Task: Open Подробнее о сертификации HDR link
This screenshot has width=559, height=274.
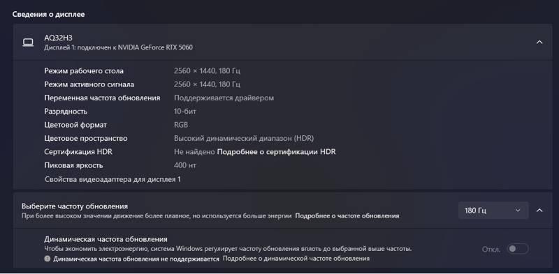Action: [x=276, y=152]
